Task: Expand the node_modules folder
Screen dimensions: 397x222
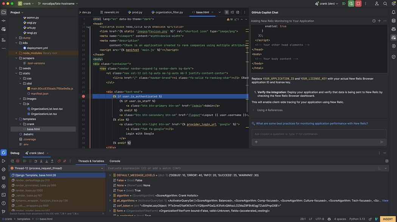Action: (16, 53)
